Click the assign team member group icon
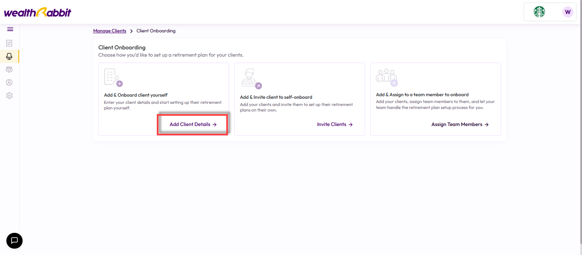Viewport: 582px width, 255px height. pos(387,77)
